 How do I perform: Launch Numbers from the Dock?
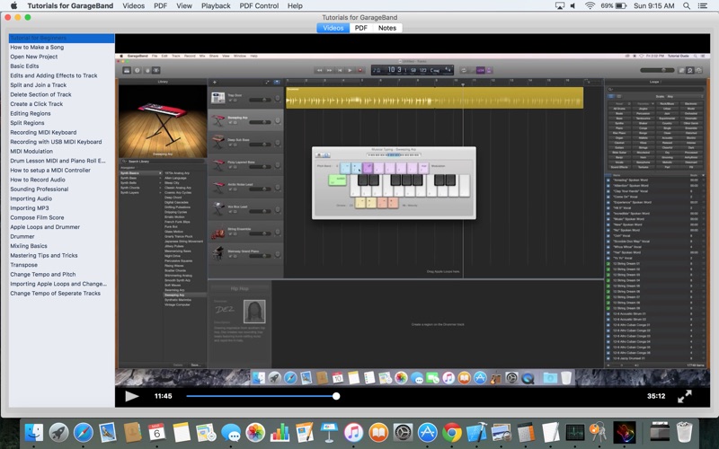click(x=280, y=432)
